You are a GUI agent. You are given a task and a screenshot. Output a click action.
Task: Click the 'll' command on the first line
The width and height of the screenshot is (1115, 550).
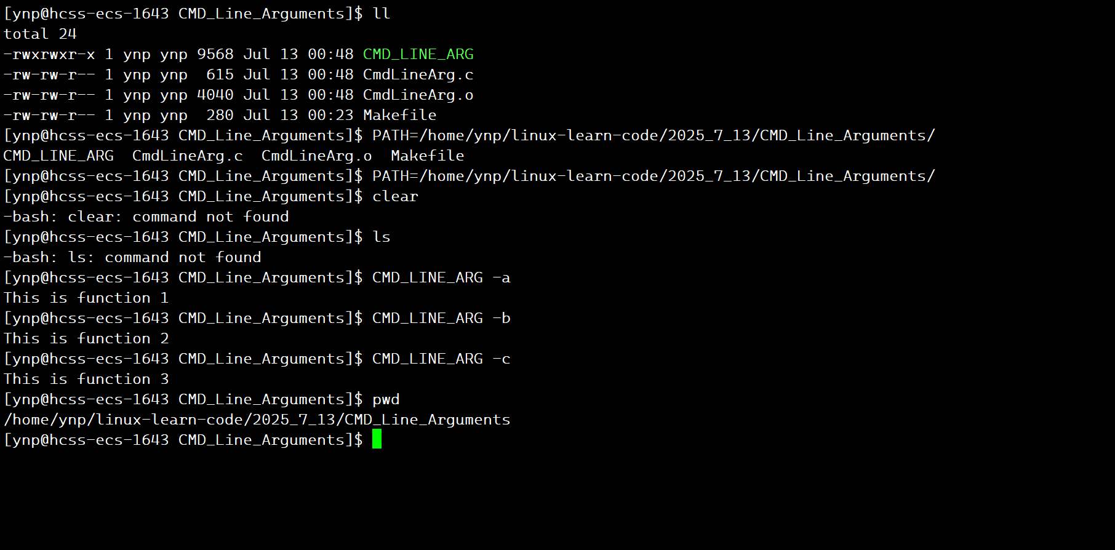(x=381, y=14)
